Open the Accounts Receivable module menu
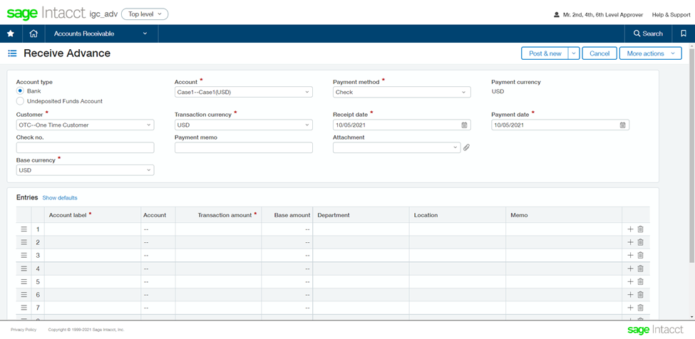Viewport: 695px width, 339px height. click(101, 33)
